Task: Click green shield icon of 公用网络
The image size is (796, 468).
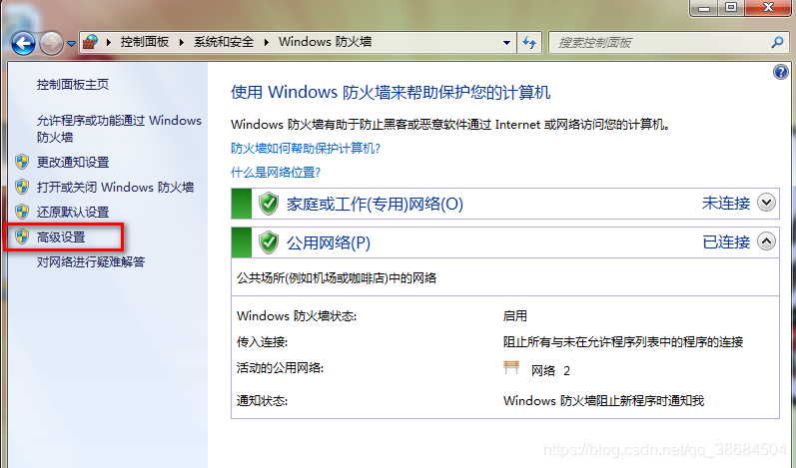Action: (x=269, y=242)
